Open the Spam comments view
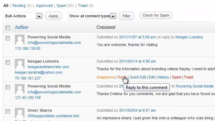This screenshot has height=121, width=215. [x=61, y=6]
